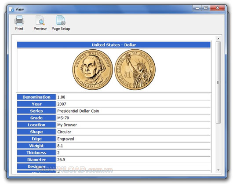
Task: Click the Statue of Liberty coin reverse image
Action: (135, 70)
